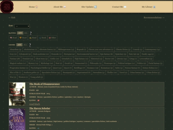Filter by Ghost story genre
Screen dimensions: 173x130
(42, 59)
